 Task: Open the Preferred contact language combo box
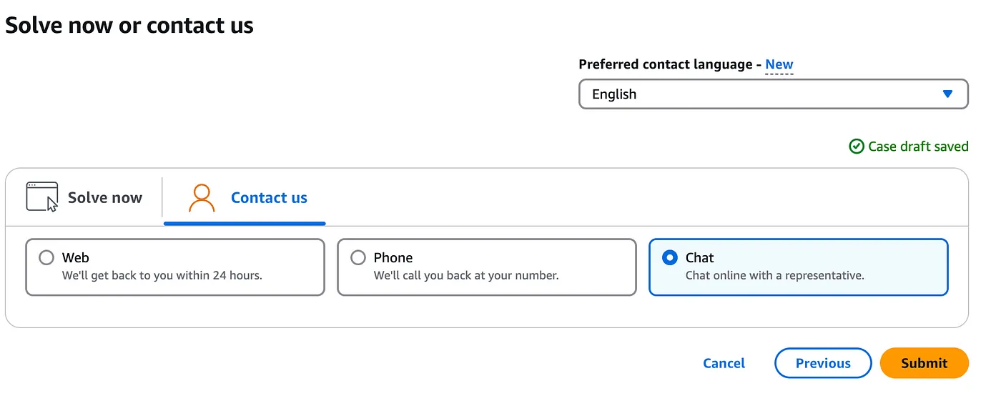tap(773, 94)
